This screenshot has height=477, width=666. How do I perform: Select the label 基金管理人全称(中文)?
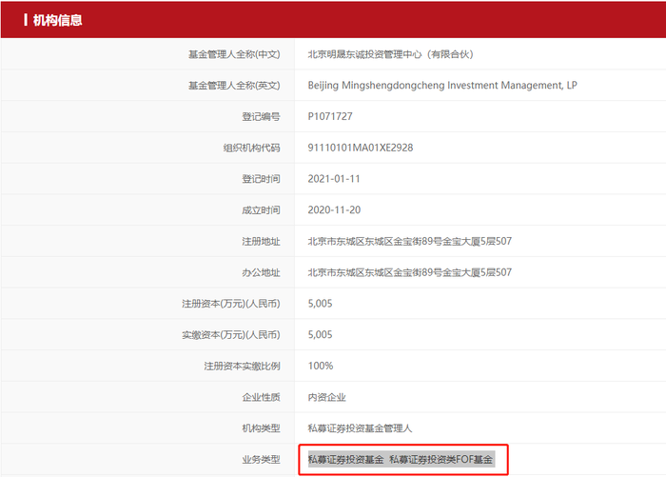coord(234,54)
